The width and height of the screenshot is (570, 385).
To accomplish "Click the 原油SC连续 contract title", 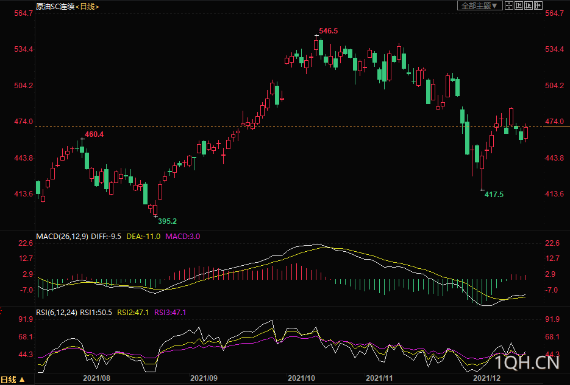I will [x=54, y=6].
